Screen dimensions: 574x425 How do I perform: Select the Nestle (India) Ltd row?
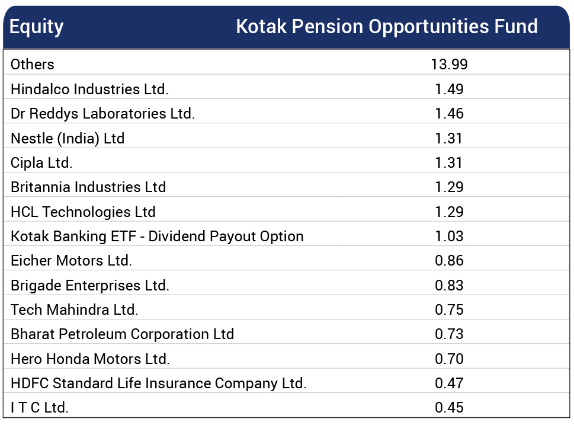click(286, 138)
